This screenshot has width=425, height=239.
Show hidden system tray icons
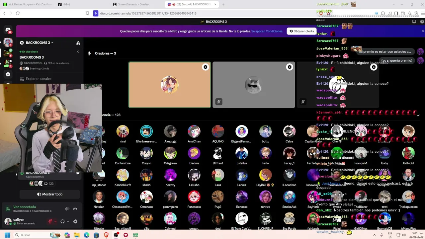coord(375,235)
